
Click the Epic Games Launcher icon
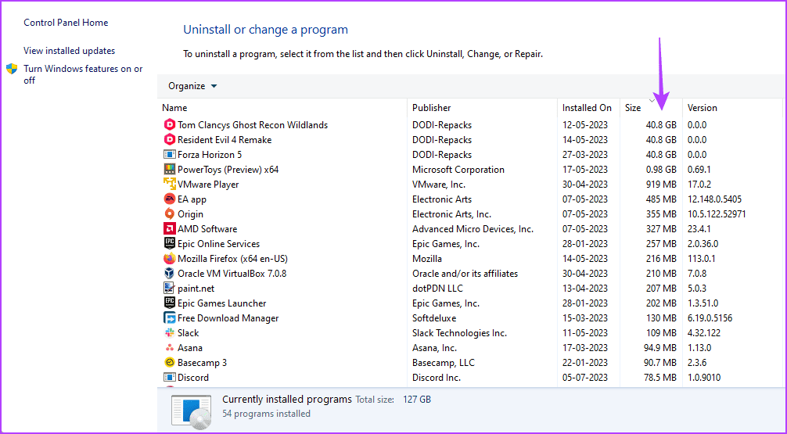tap(170, 303)
